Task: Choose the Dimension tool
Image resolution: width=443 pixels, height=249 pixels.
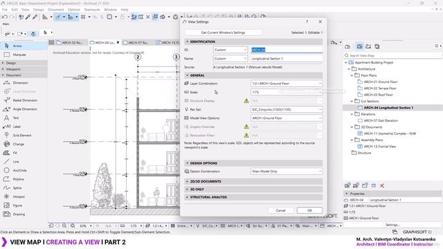Action: 24,83
